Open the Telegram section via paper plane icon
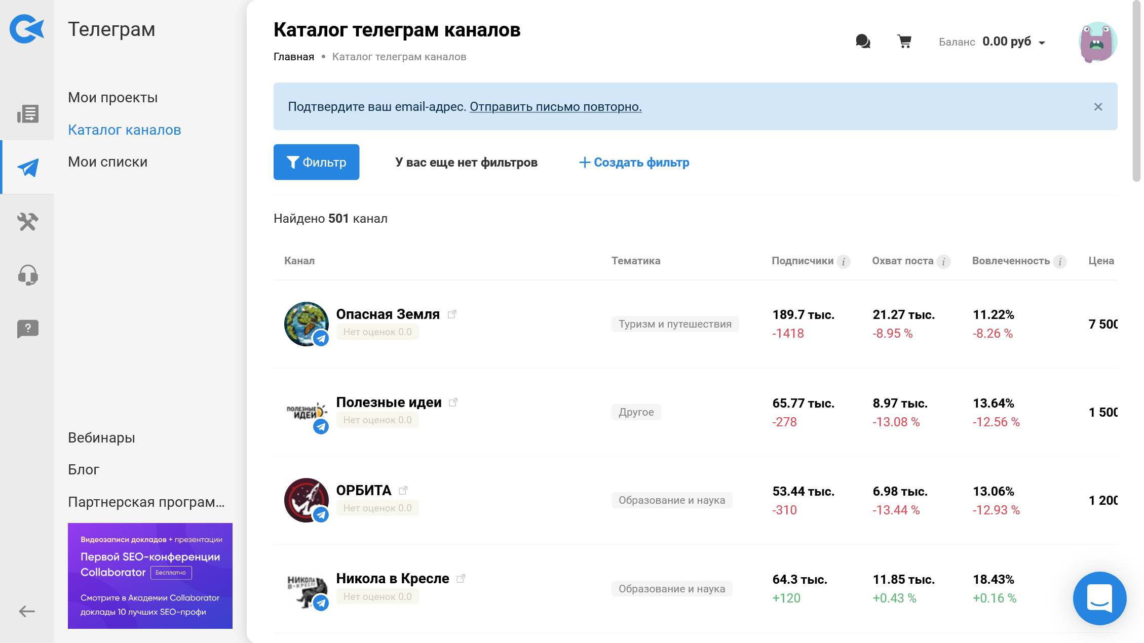Screen dimensions: 1144x643 27,167
